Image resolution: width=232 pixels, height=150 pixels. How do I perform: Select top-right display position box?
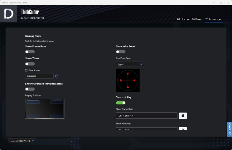point(57,102)
